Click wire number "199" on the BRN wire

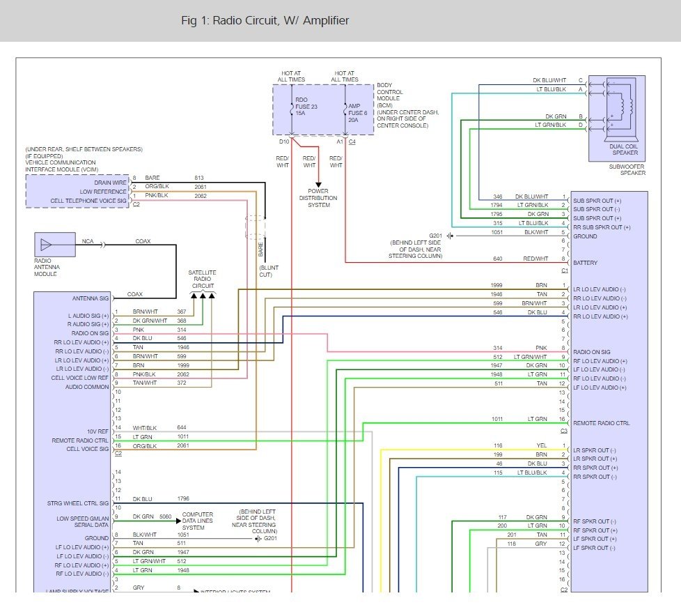coord(498,454)
